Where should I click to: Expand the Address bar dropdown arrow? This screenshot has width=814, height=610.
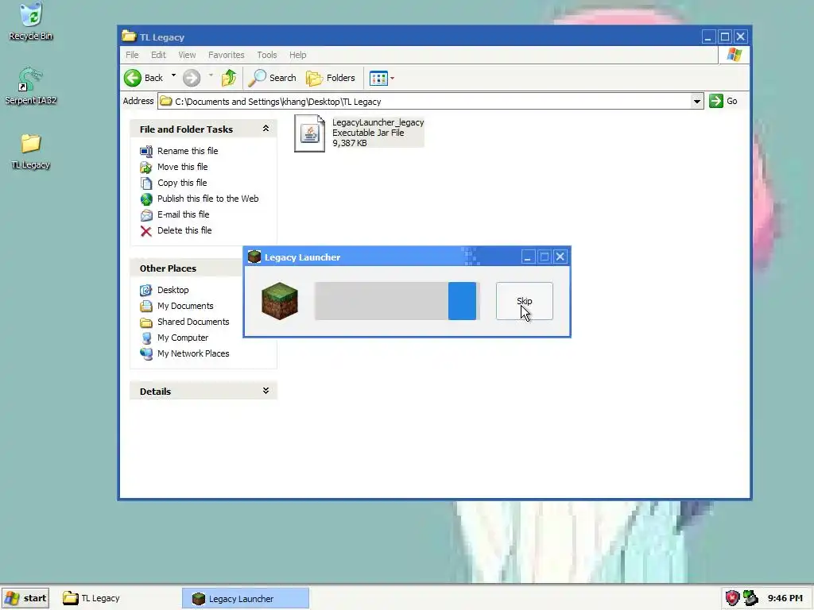coord(696,101)
